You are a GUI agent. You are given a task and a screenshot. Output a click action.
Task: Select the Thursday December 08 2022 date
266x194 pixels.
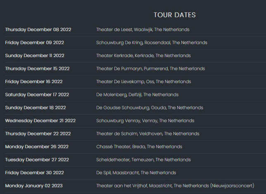(x=38, y=30)
